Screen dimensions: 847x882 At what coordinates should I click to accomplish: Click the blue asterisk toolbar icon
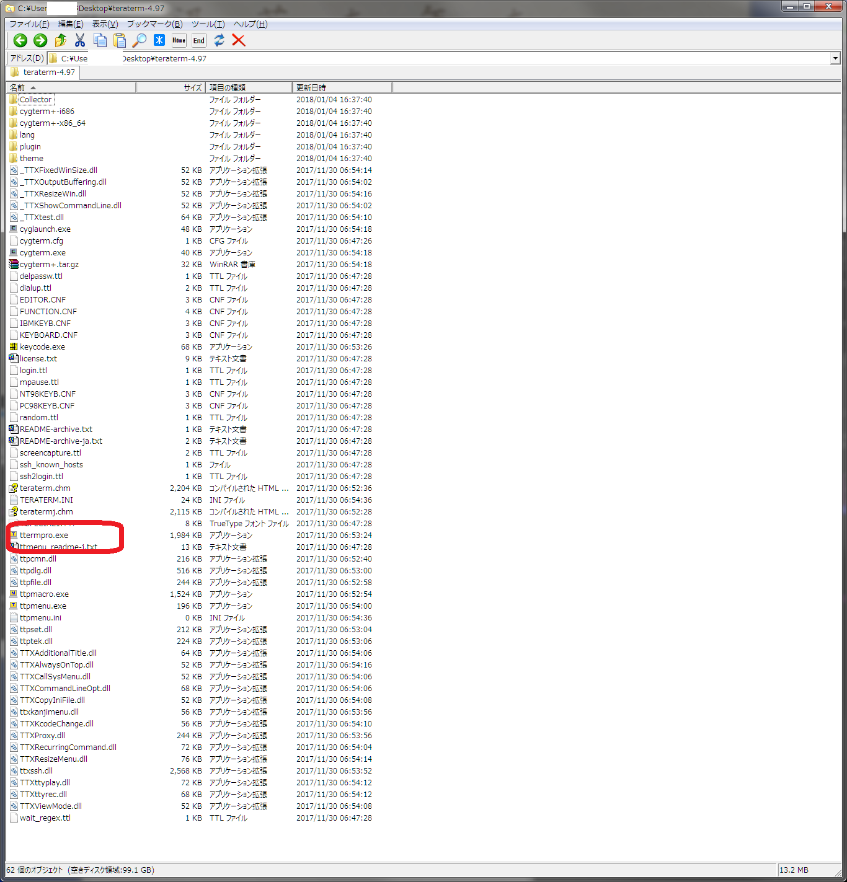tap(159, 40)
